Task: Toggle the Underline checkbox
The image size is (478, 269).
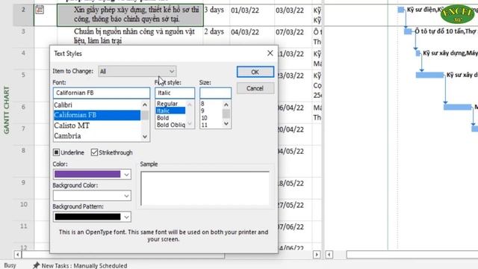Action: (x=57, y=152)
